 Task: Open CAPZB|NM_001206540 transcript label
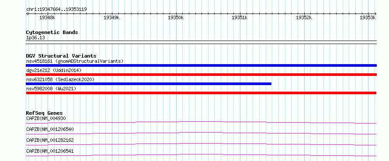tap(50, 129)
